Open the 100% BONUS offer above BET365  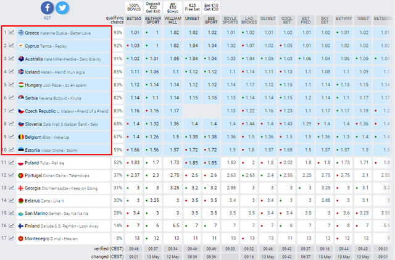(134, 6)
